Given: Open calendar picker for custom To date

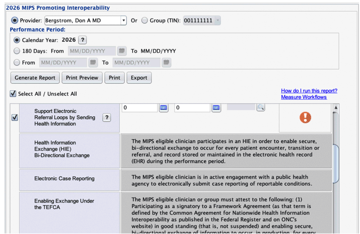Looking at the screenshot, I should click(x=166, y=63).
